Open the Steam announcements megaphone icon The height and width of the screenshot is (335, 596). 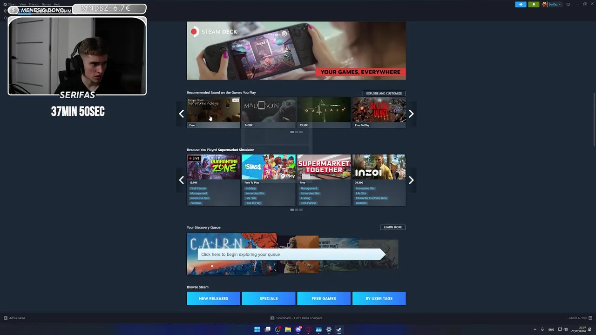[521, 4]
